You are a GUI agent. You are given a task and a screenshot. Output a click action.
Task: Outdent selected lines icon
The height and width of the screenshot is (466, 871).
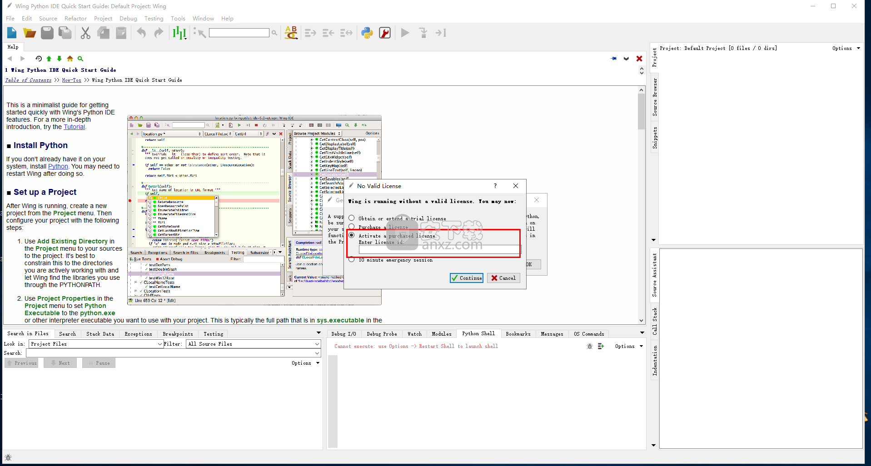[328, 33]
